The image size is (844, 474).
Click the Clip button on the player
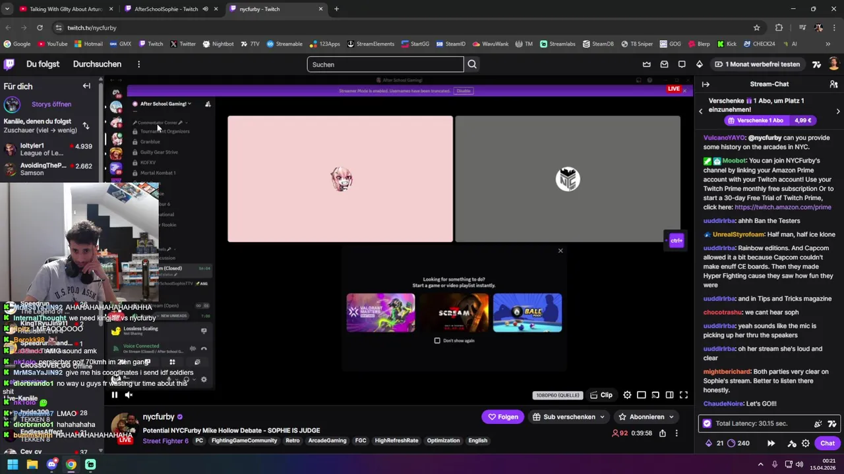pos(601,395)
